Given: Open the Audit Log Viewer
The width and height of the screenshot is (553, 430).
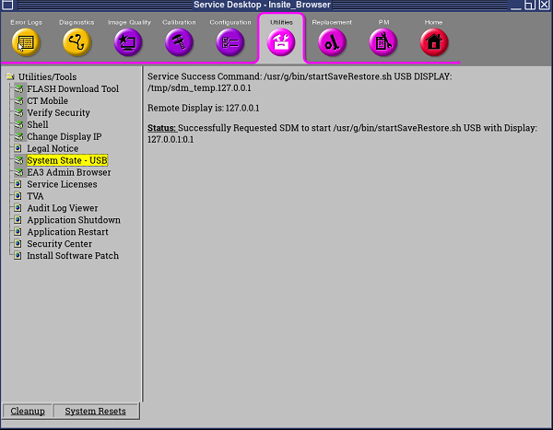Looking at the screenshot, I should [62, 209].
